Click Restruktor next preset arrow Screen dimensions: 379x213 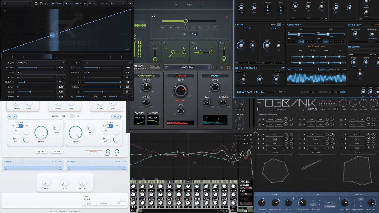pyautogui.click(x=222, y=67)
